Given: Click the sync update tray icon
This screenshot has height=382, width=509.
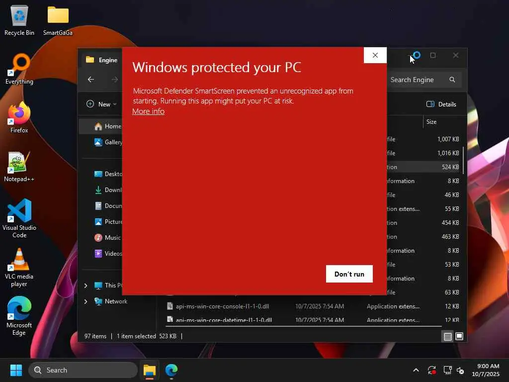Looking at the screenshot, I should point(432,370).
